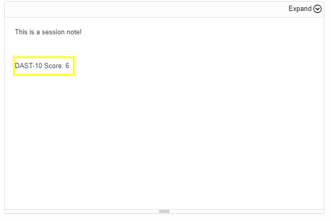This screenshot has height=221, width=331.
Task: Click bottom resize bar left of the grip
Action: 78,211
